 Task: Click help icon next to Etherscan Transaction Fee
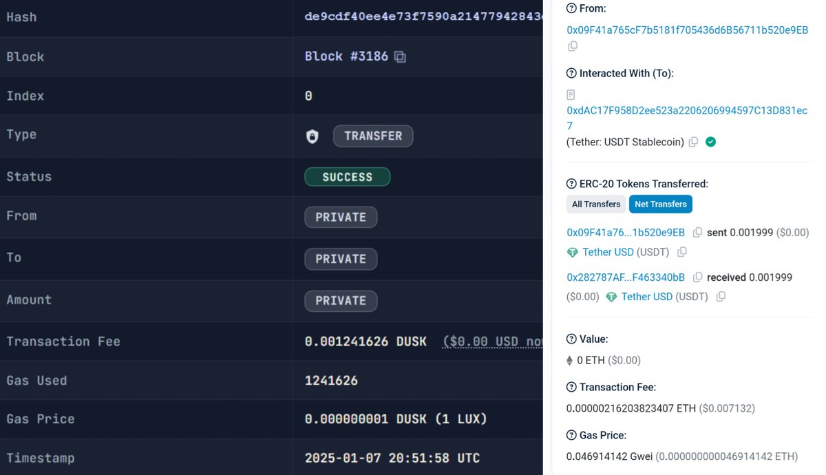click(x=571, y=387)
